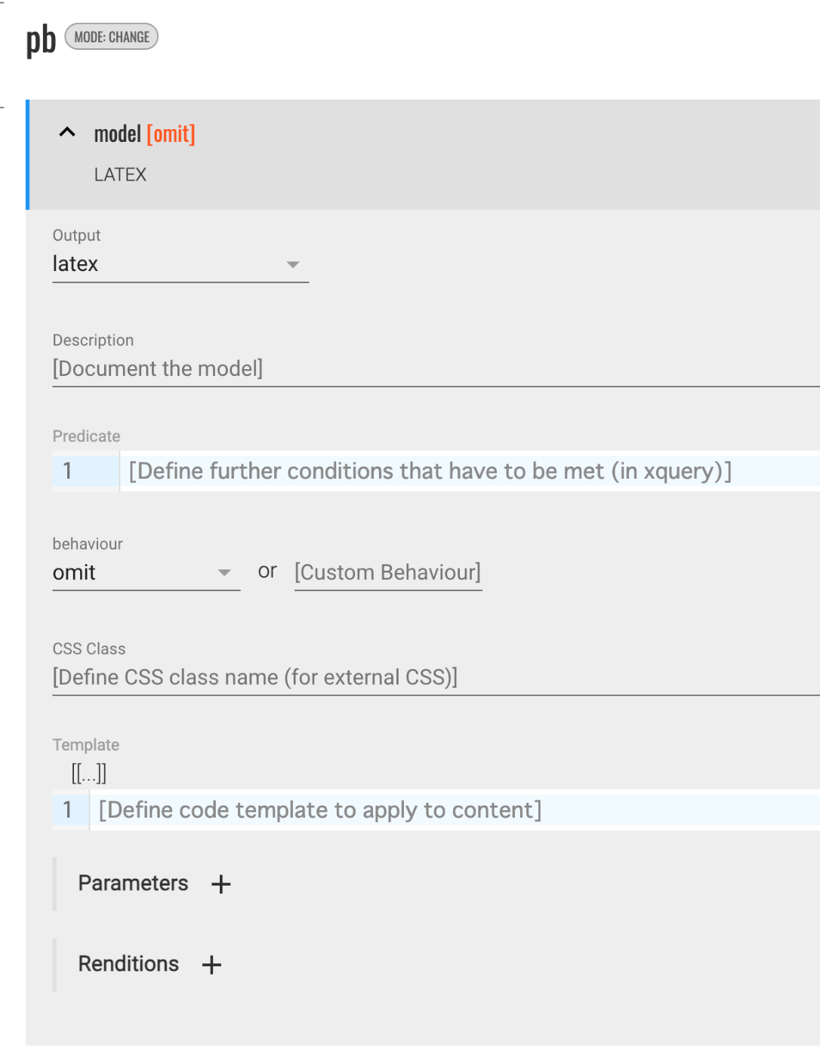Click line number 1 in Predicate gutter

[x=68, y=471]
